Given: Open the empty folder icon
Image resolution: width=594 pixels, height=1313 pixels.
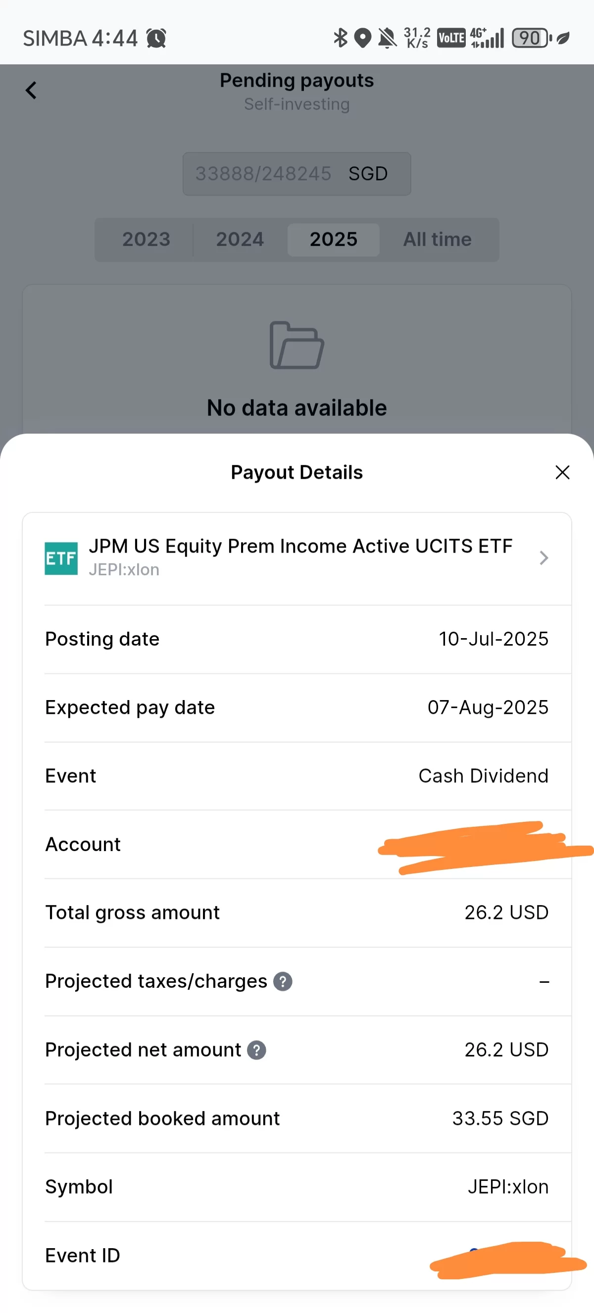Looking at the screenshot, I should [x=297, y=345].
